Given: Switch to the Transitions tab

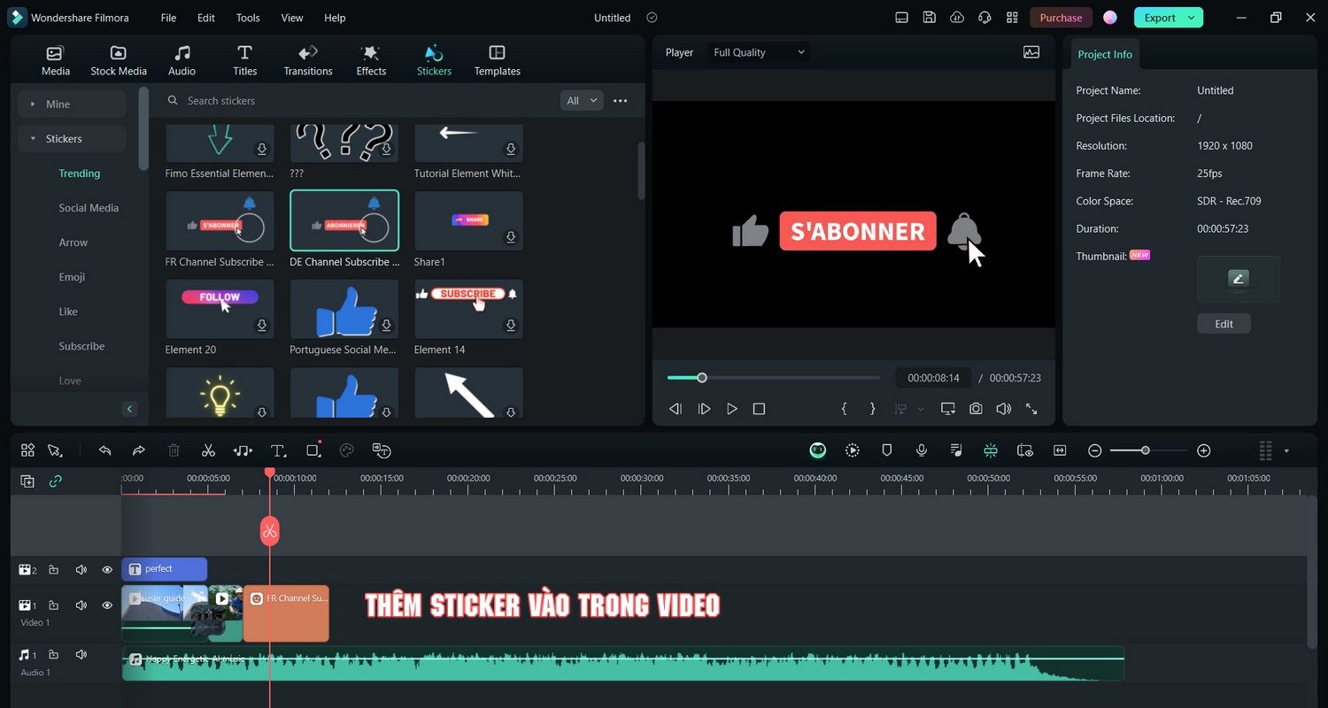Looking at the screenshot, I should coord(308,60).
